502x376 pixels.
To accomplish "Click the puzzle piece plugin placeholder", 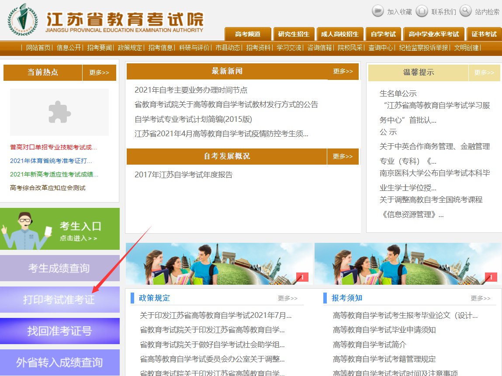I will pos(59,112).
